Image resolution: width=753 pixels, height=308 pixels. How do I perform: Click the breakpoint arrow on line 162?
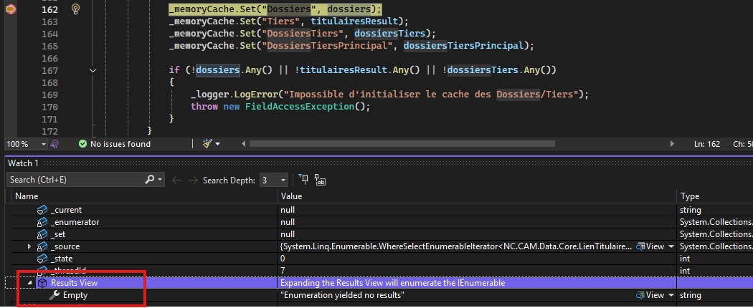10,9
